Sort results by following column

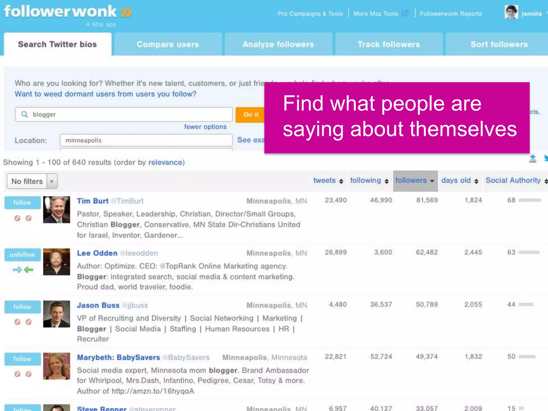click(369, 181)
